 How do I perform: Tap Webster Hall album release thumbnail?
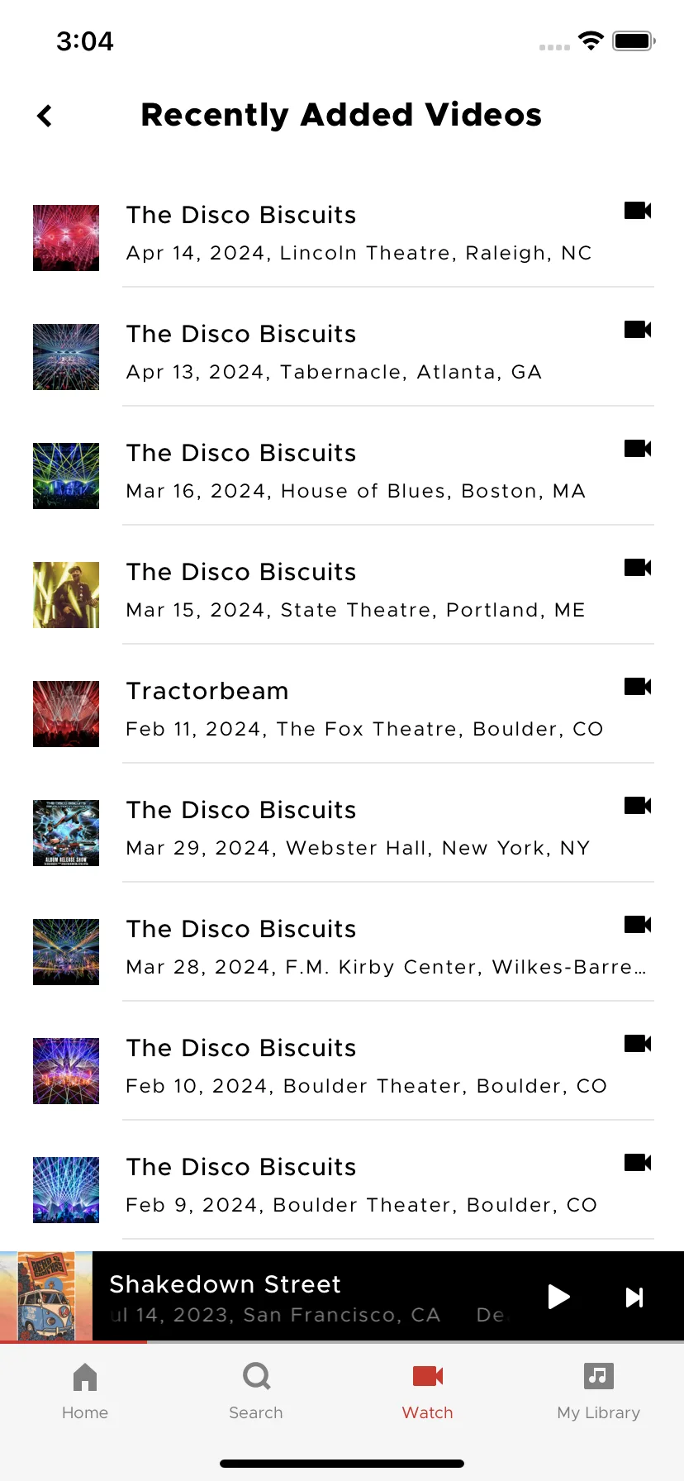point(66,833)
